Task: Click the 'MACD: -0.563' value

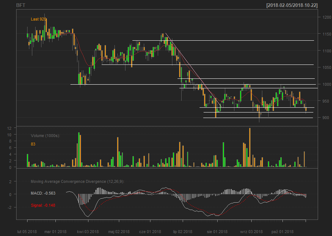Action: pos(43,193)
